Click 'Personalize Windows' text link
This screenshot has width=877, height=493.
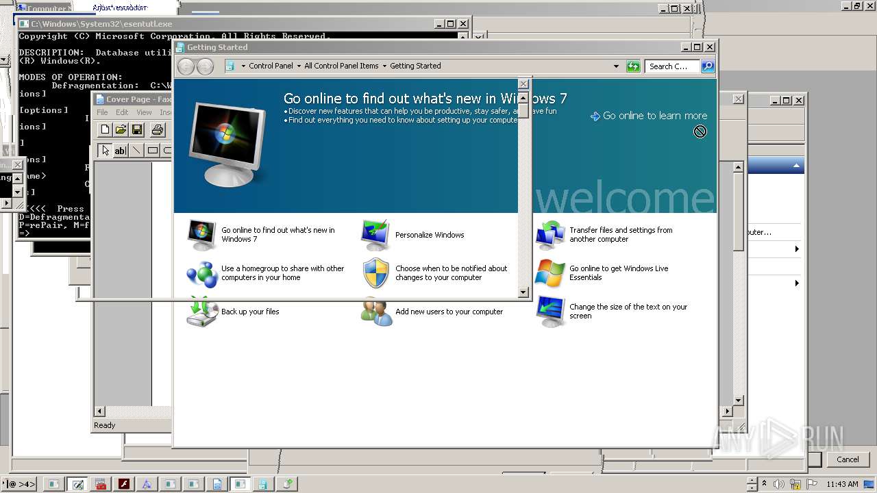430,235
